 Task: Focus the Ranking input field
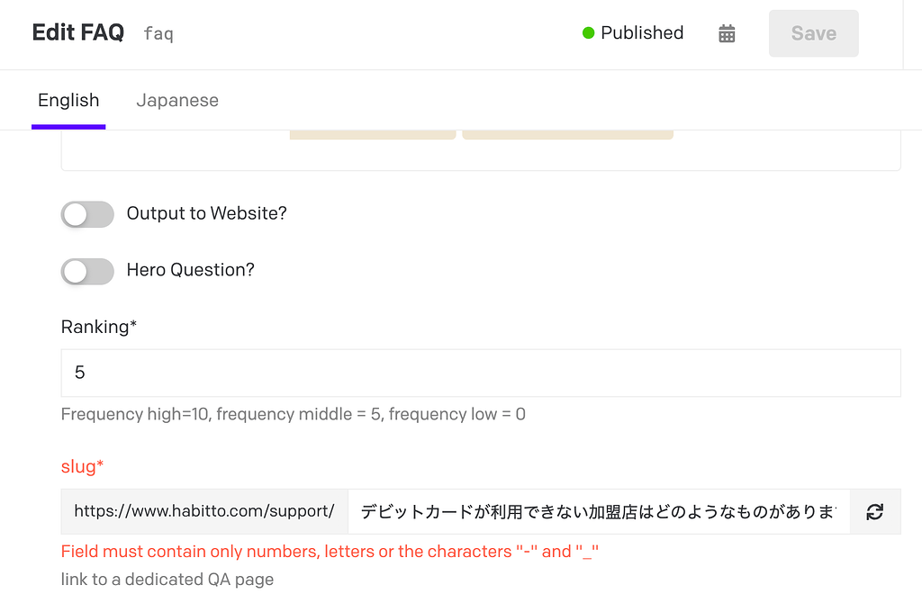481,373
